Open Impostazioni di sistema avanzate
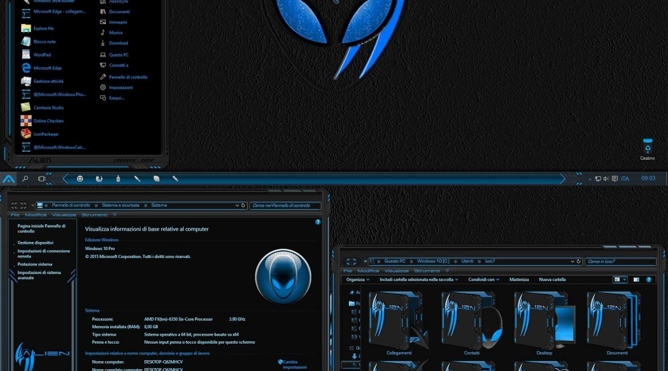Image resolution: width=668 pixels, height=371 pixels. pos(39,275)
